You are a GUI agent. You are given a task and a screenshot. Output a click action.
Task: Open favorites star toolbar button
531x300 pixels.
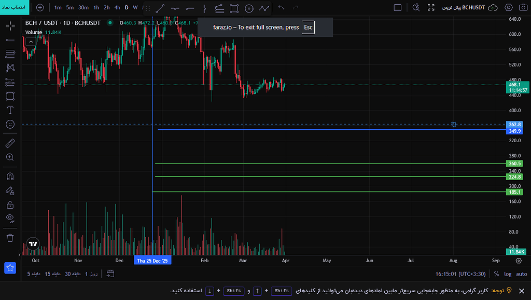(10, 268)
